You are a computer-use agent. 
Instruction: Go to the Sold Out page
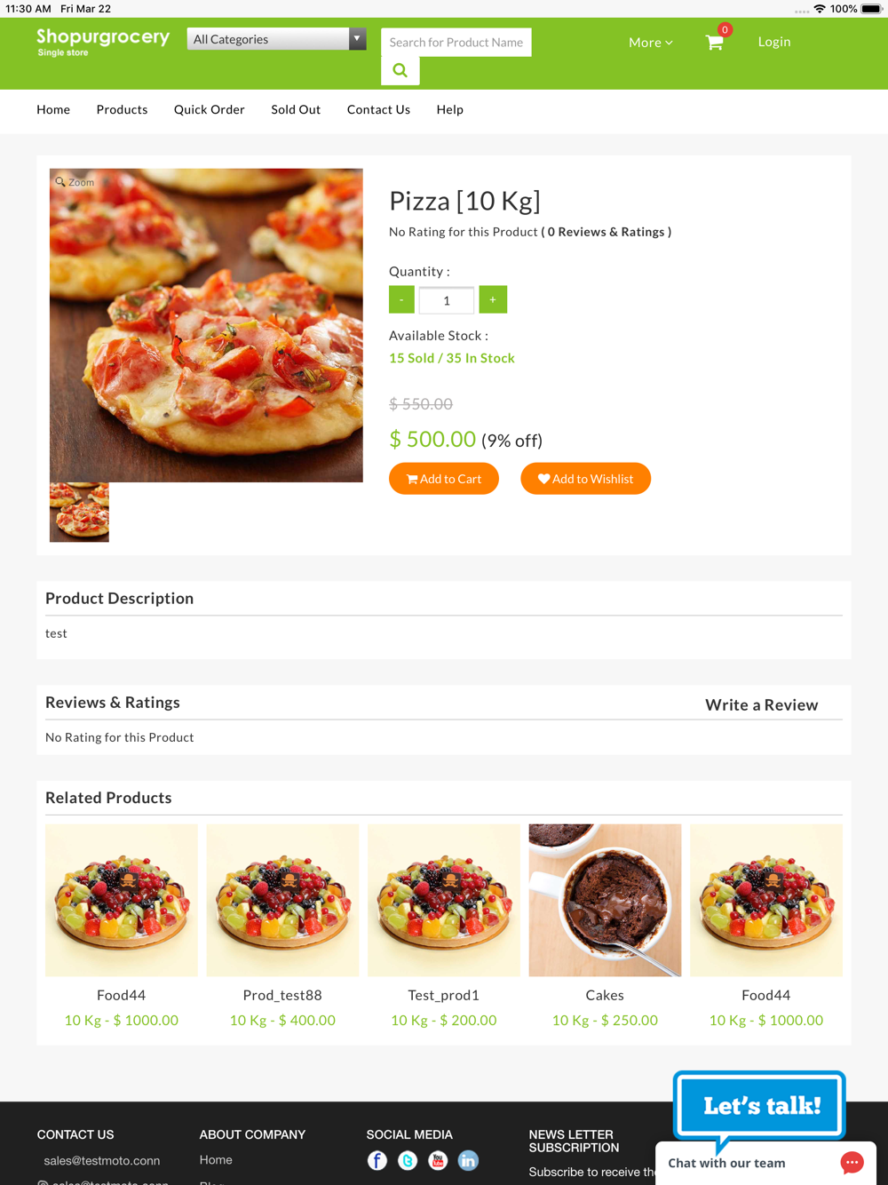tap(296, 109)
